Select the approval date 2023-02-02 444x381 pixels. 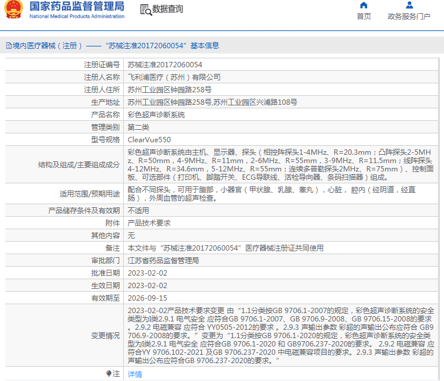click(x=147, y=273)
